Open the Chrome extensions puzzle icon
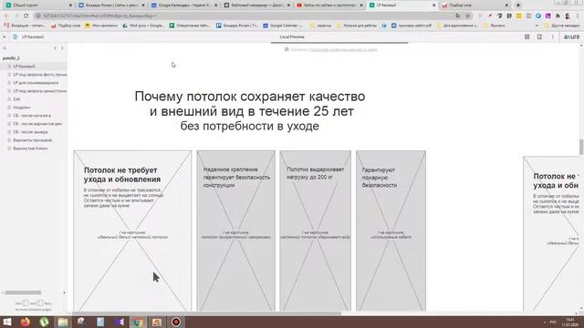This screenshot has width=584, height=328. pos(558,16)
